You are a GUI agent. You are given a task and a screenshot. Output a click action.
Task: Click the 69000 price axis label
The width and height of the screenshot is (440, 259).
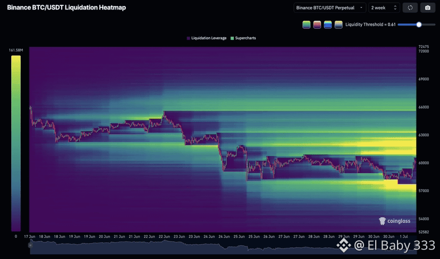(424, 79)
